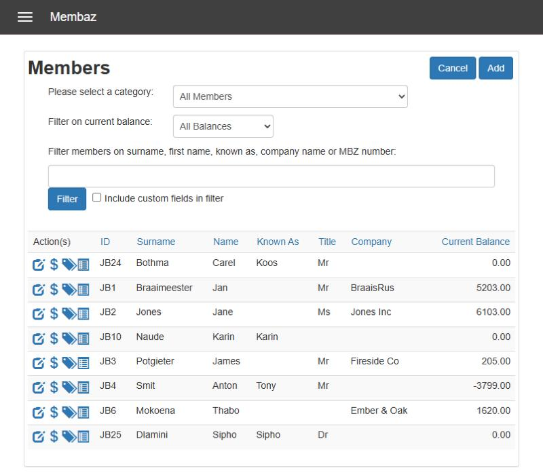
Task: Click dollar icon in Smit row
Action: [x=54, y=387]
